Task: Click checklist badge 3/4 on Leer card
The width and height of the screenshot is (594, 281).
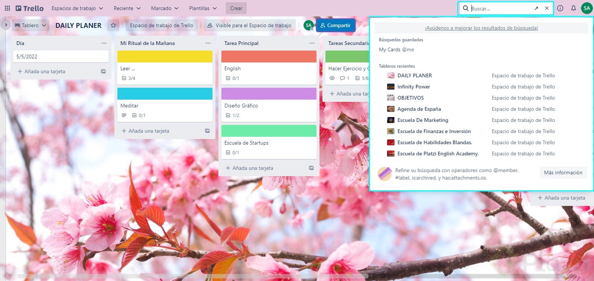Action: [129, 78]
